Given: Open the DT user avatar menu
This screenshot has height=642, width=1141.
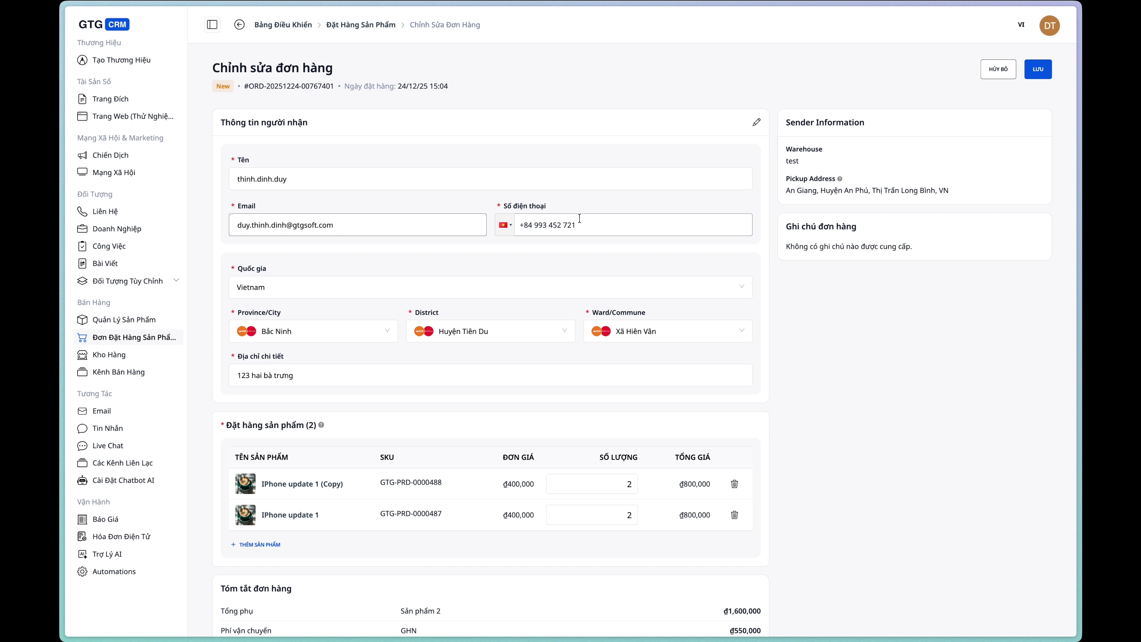Looking at the screenshot, I should (x=1049, y=25).
